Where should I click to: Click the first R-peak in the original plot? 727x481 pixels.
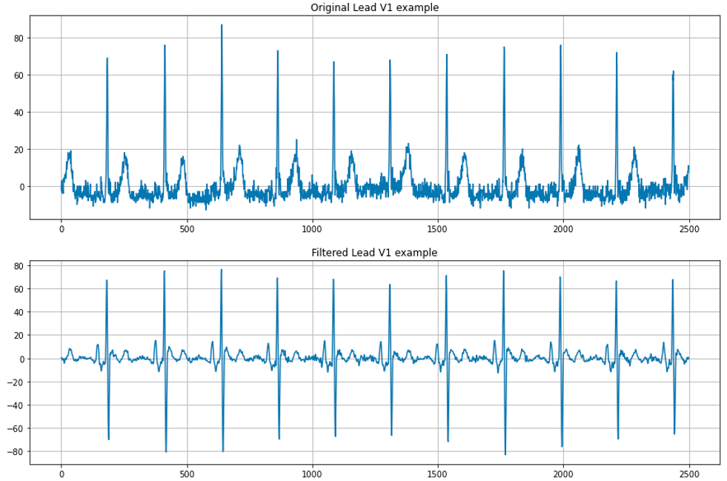[107, 59]
